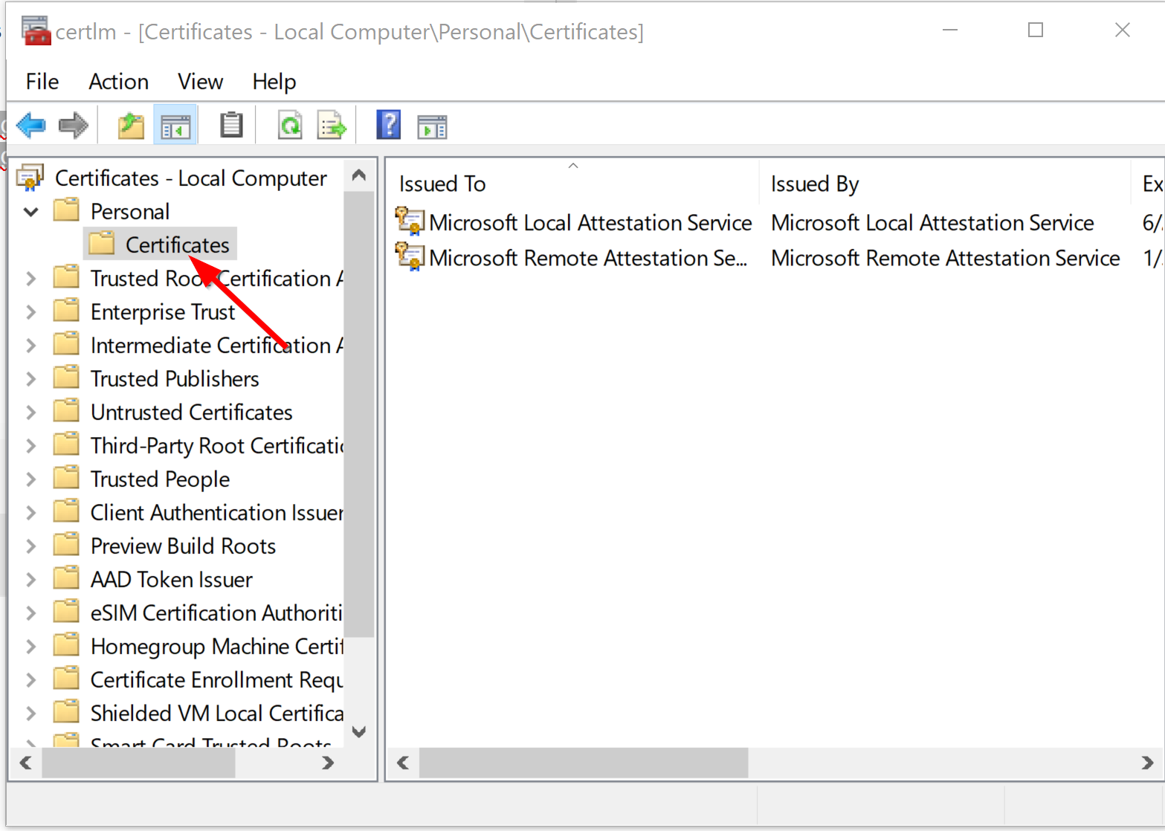Click the Up one level folder icon
Viewport: 1165px width, 831px height.
tap(131, 126)
